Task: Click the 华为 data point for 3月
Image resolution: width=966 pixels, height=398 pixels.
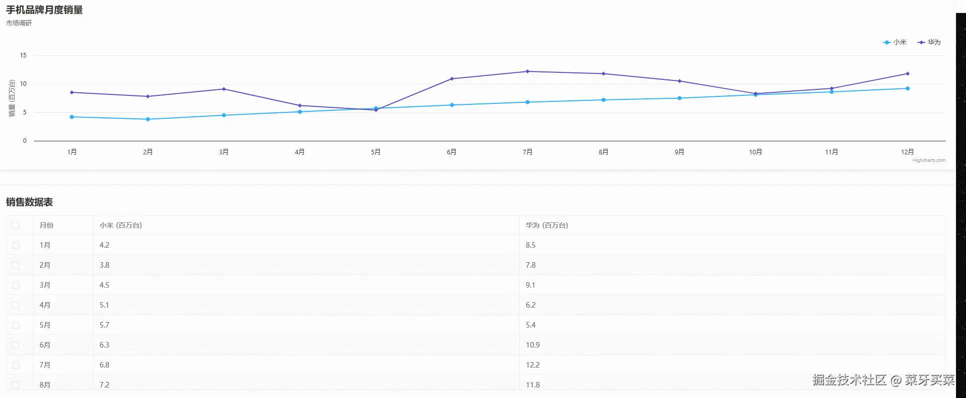Action: pyautogui.click(x=224, y=89)
